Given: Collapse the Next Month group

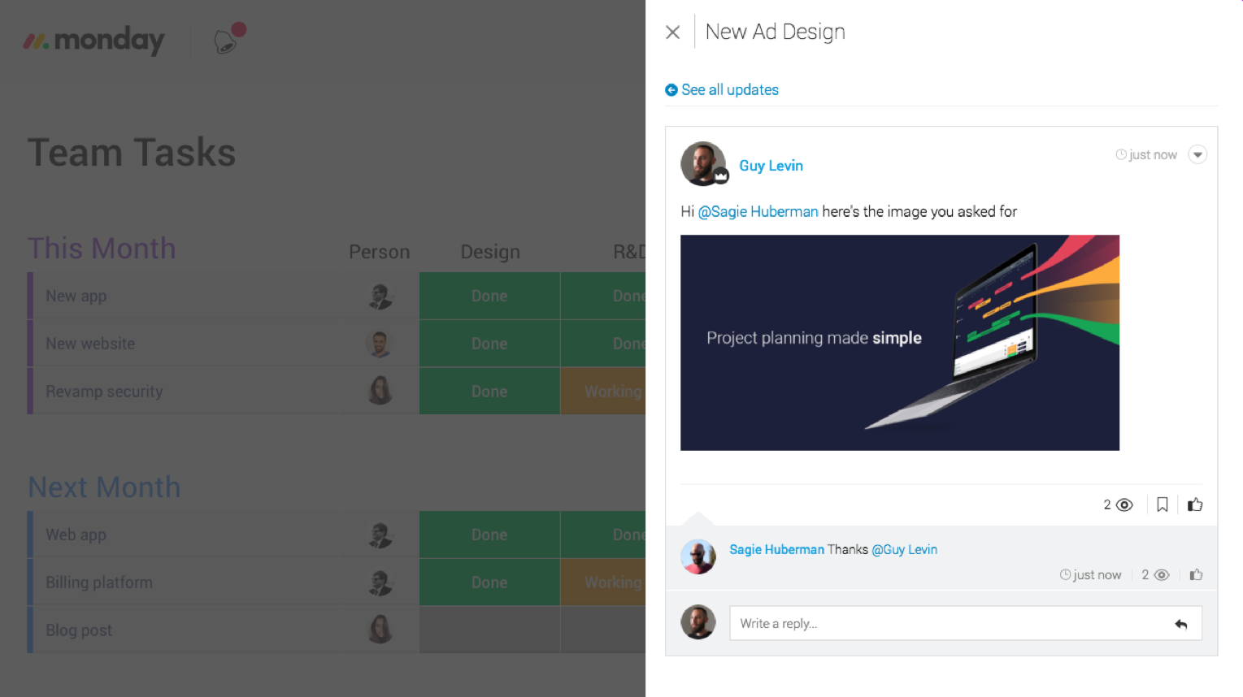Looking at the screenshot, I should click(x=104, y=487).
